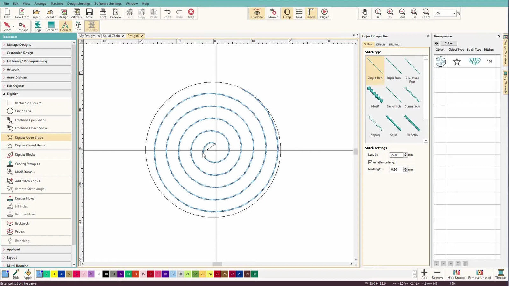The width and height of the screenshot is (509, 286).
Task: Click the Colors button in Resequence
Action: click(449, 44)
